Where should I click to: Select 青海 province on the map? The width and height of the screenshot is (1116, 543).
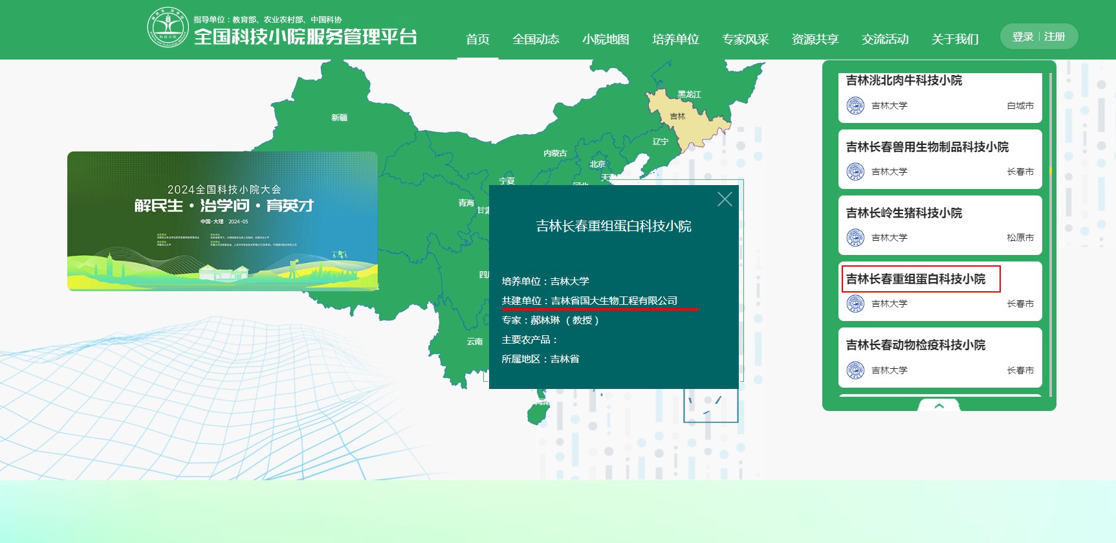[x=466, y=203]
